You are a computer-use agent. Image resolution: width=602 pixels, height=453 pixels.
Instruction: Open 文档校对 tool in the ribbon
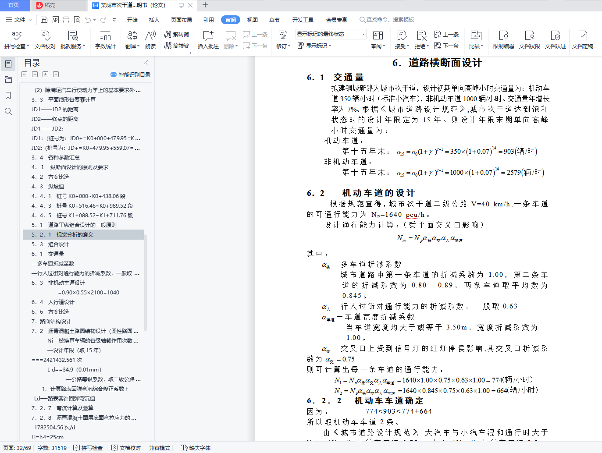click(45, 39)
